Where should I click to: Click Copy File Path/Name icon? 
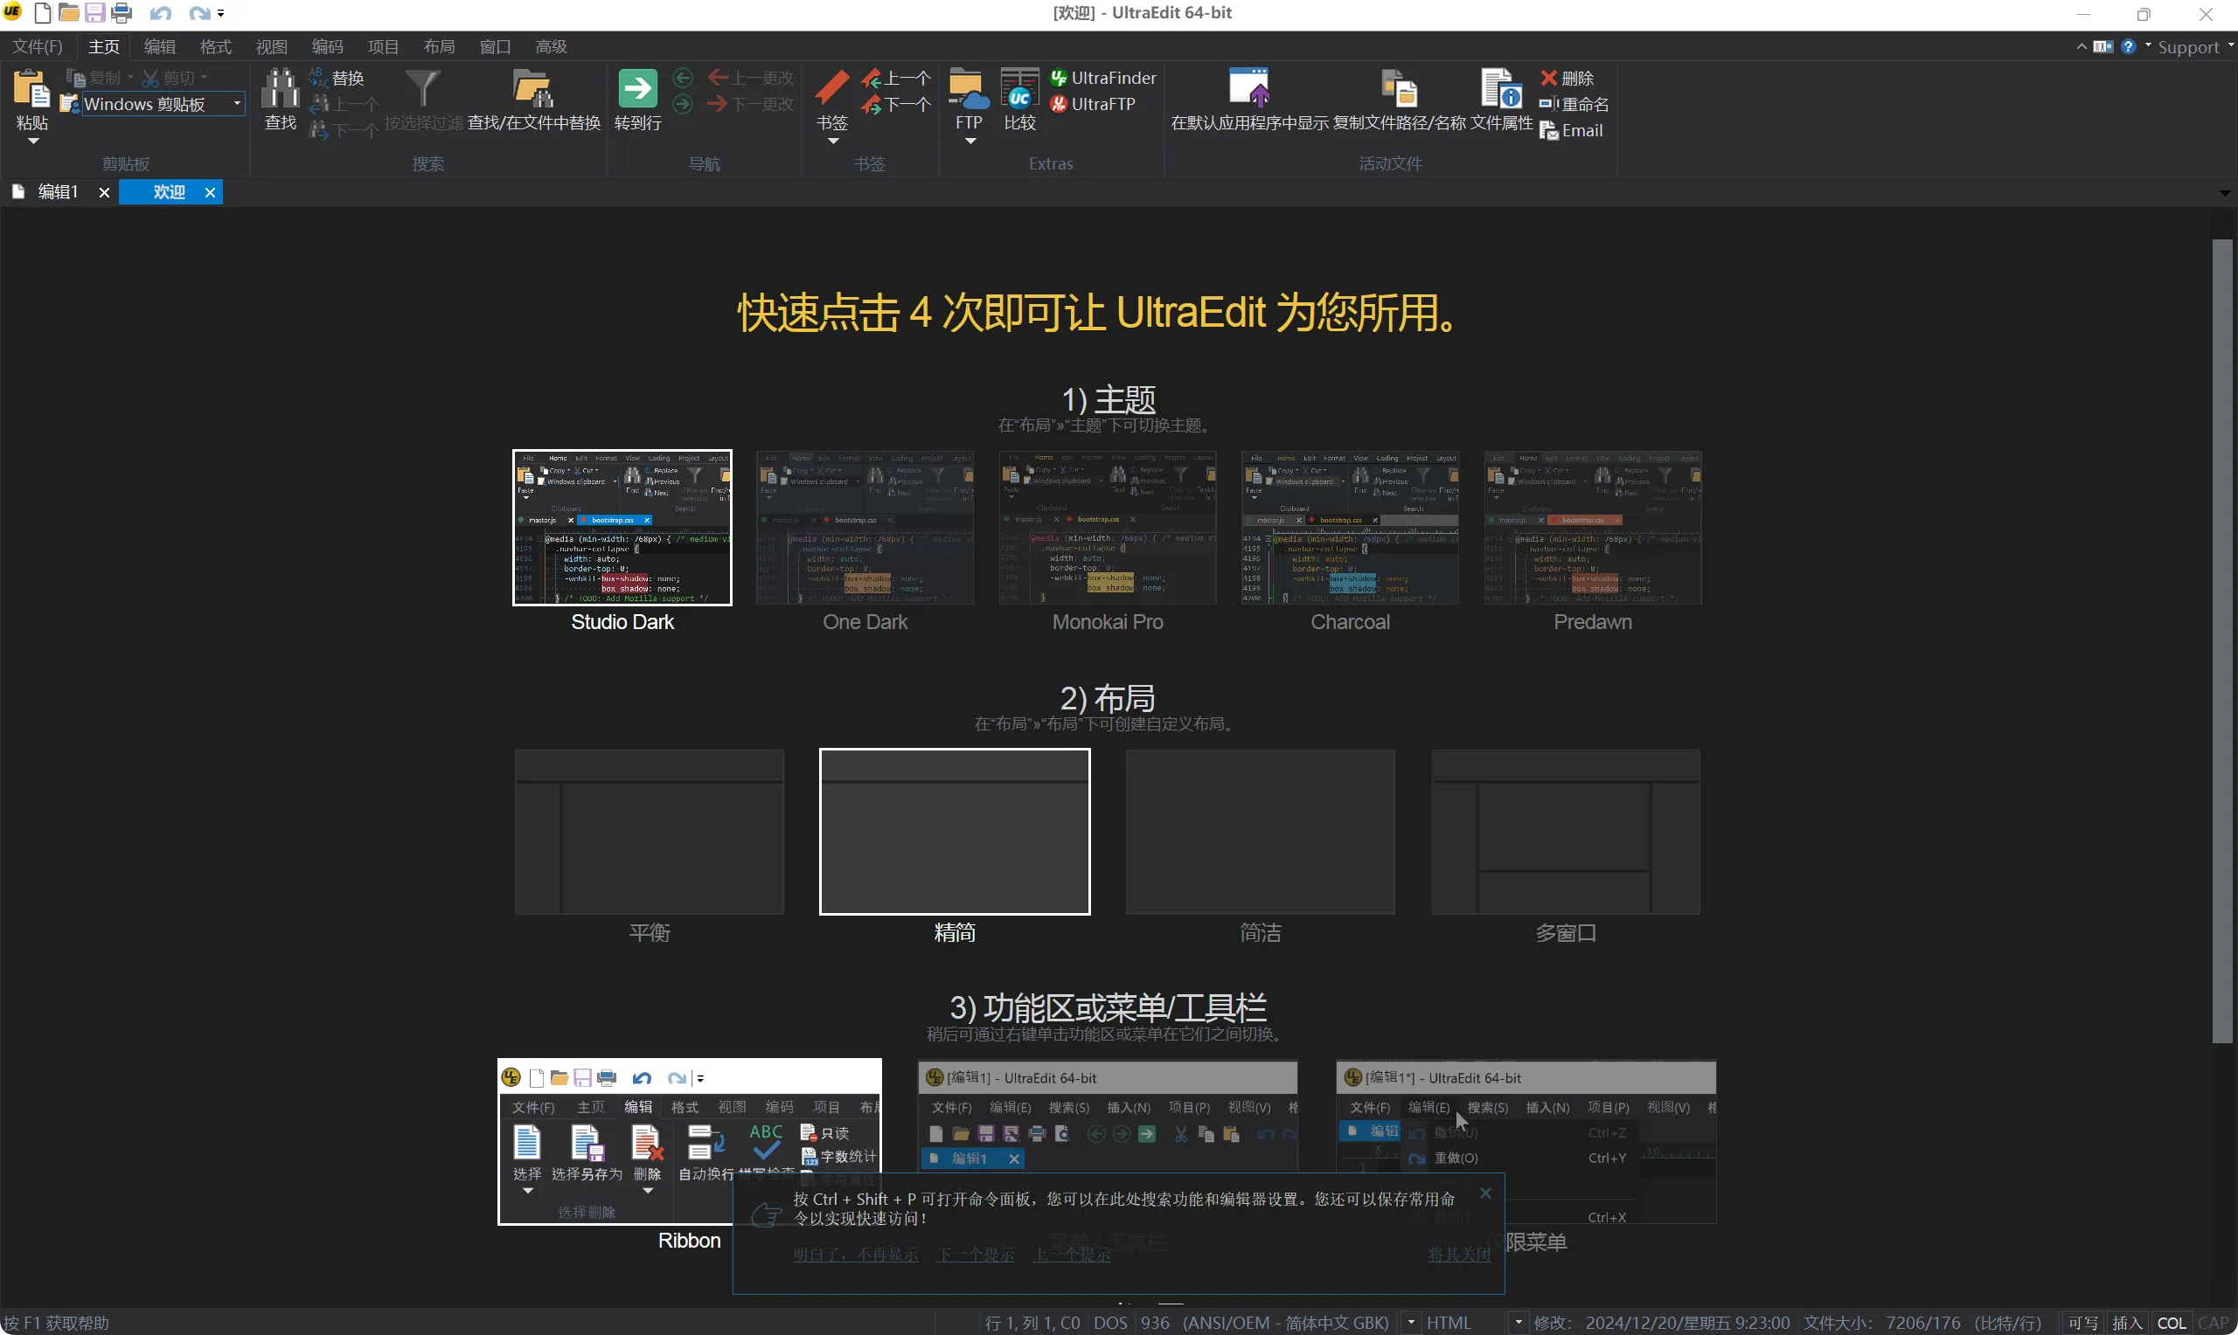pyautogui.click(x=1399, y=89)
